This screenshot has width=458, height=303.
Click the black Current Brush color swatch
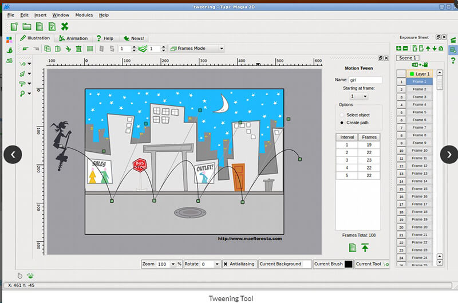pyautogui.click(x=349, y=264)
